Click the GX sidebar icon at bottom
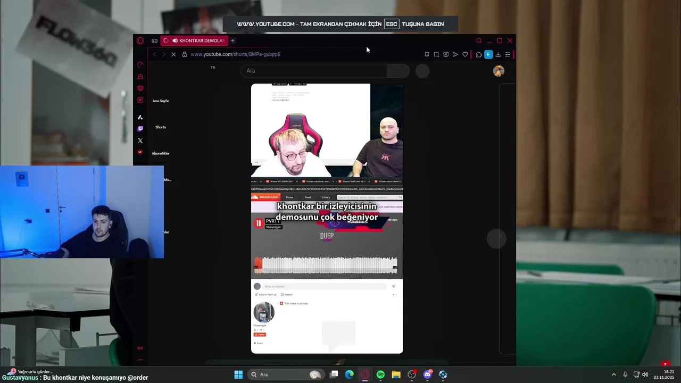Screen dimensions: 681x383 point(140,348)
